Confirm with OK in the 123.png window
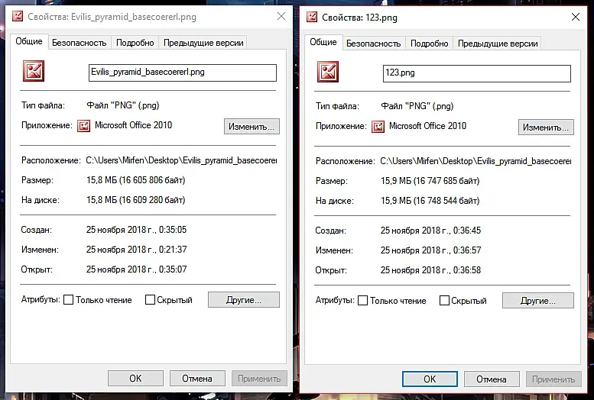The image size is (594, 400). click(430, 379)
